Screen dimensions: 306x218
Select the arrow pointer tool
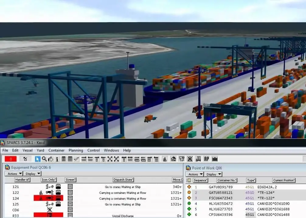37,159
